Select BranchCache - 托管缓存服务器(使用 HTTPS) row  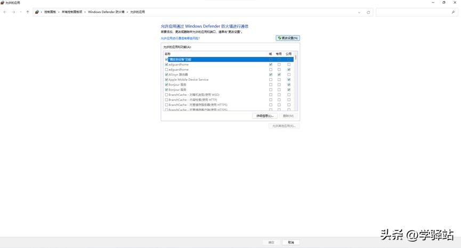coord(229,105)
